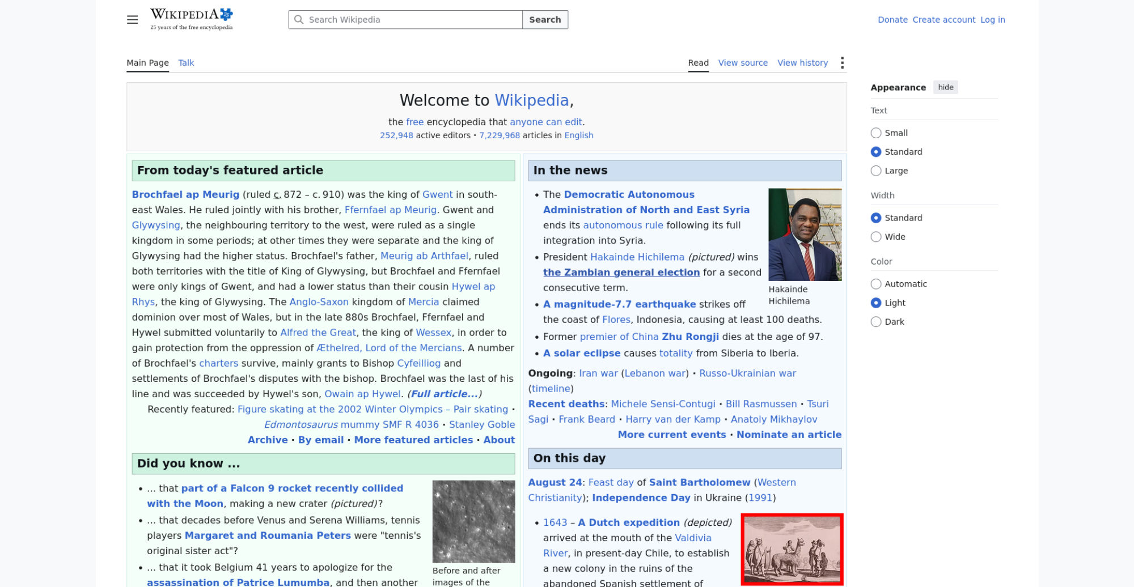This screenshot has height=587, width=1134.
Task: Click Create account link
Action: [943, 20]
